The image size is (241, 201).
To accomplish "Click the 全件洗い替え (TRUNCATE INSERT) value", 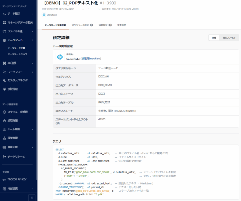I will (x=117, y=111).
